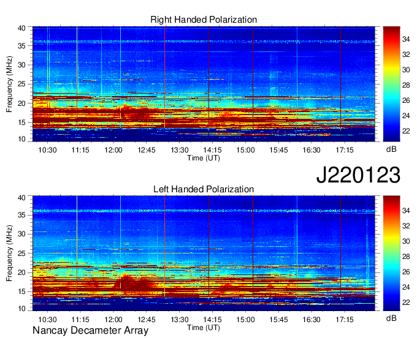Click 'Time (UT)' label under Left Handed plot
This screenshot has height=338, width=417.
[204, 328]
